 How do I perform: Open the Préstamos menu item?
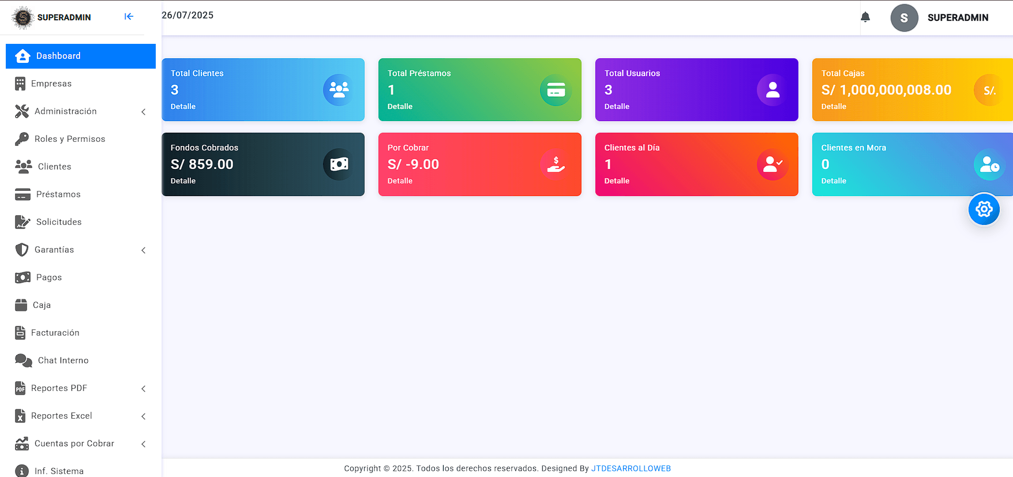coord(58,194)
